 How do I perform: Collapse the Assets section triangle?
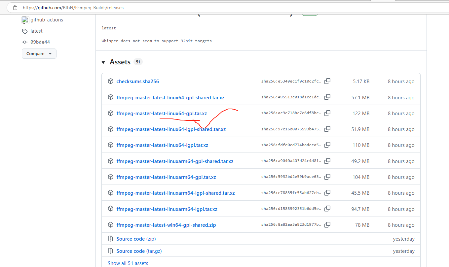(x=103, y=62)
